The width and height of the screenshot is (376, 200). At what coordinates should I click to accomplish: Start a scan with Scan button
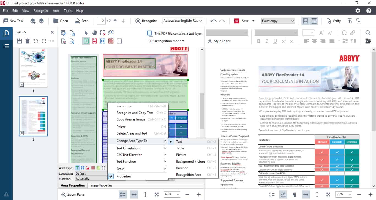[82, 21]
